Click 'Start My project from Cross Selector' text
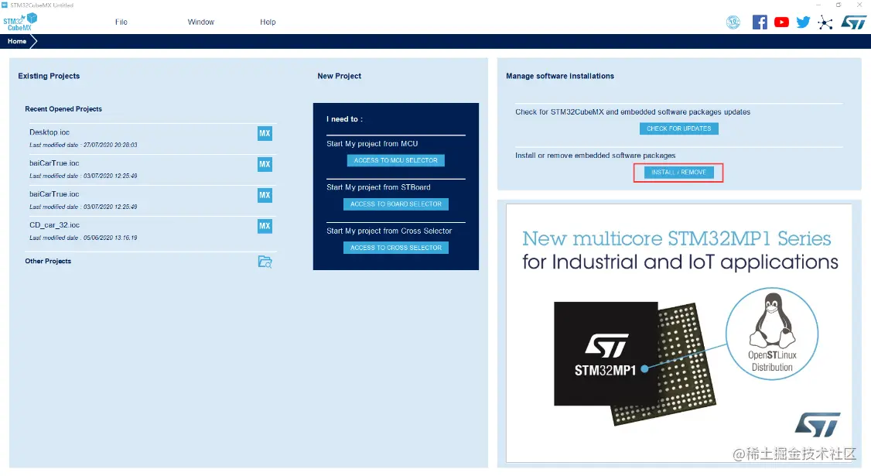Image resolution: width=871 pixels, height=476 pixels. (389, 231)
